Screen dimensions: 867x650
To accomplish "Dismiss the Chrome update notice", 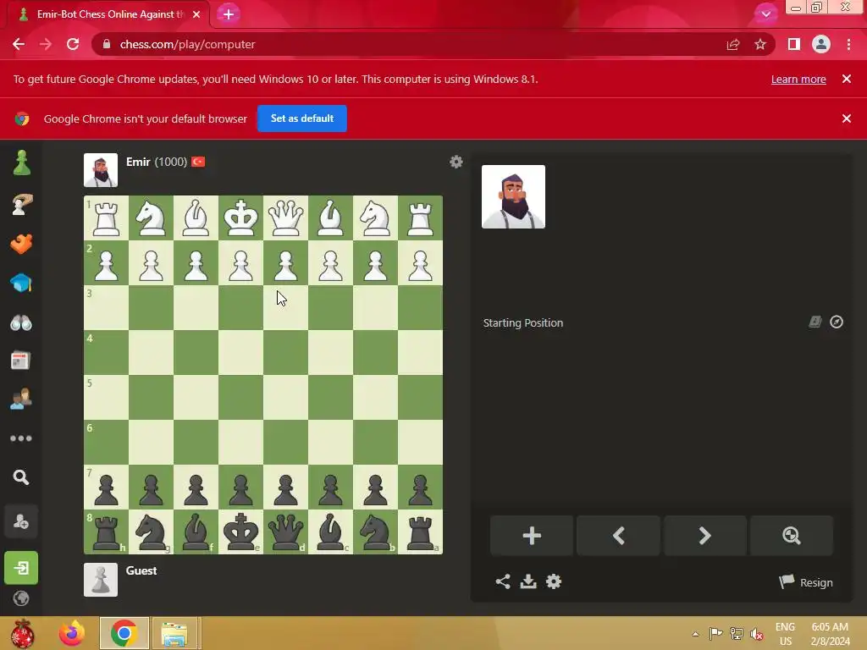I will (x=846, y=79).
